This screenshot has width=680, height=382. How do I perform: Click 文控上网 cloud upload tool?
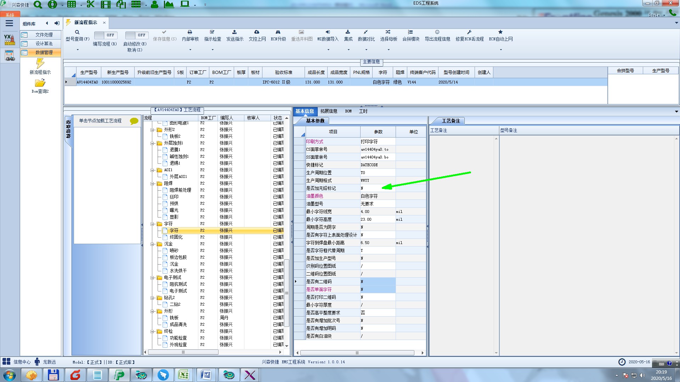257,36
